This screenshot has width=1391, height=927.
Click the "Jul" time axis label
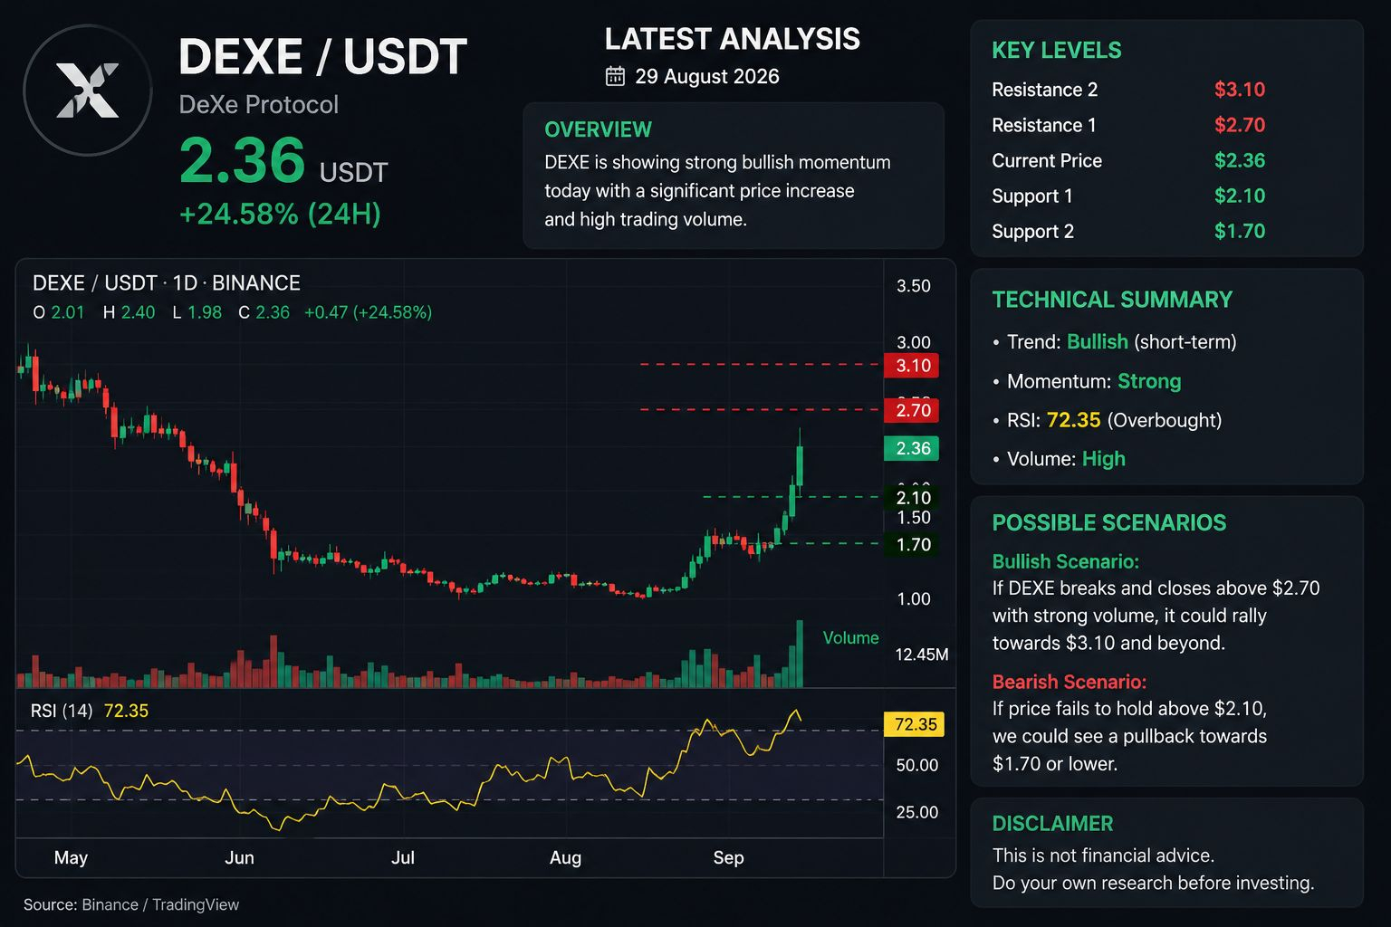(403, 857)
